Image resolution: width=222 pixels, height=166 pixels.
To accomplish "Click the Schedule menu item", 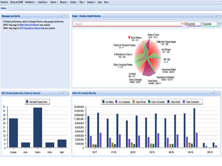I will tap(4, 2).
